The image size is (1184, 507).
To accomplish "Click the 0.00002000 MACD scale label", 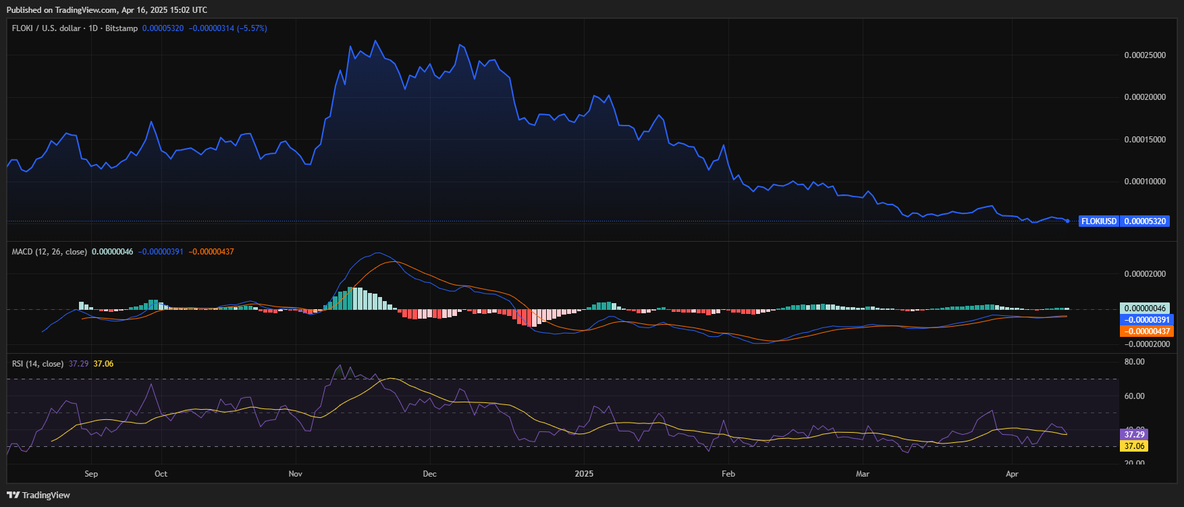I will click(1145, 274).
